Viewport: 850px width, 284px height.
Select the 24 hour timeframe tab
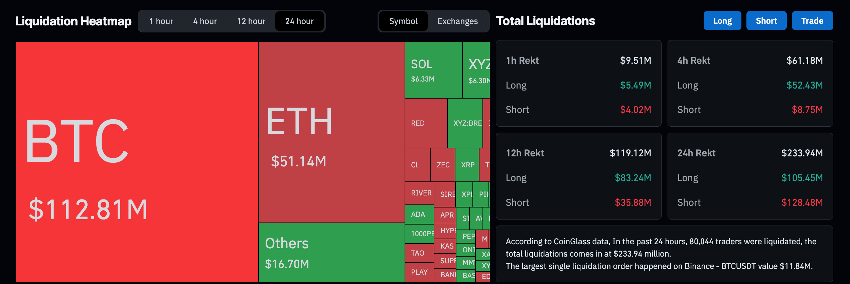pos(299,21)
